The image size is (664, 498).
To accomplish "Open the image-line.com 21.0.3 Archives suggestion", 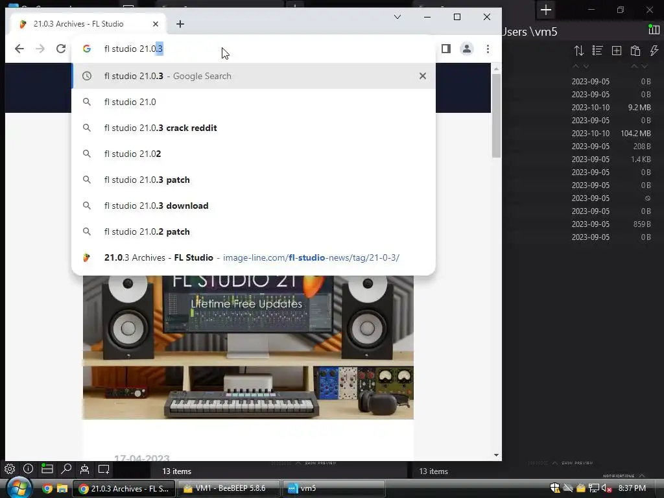I will 254,257.
